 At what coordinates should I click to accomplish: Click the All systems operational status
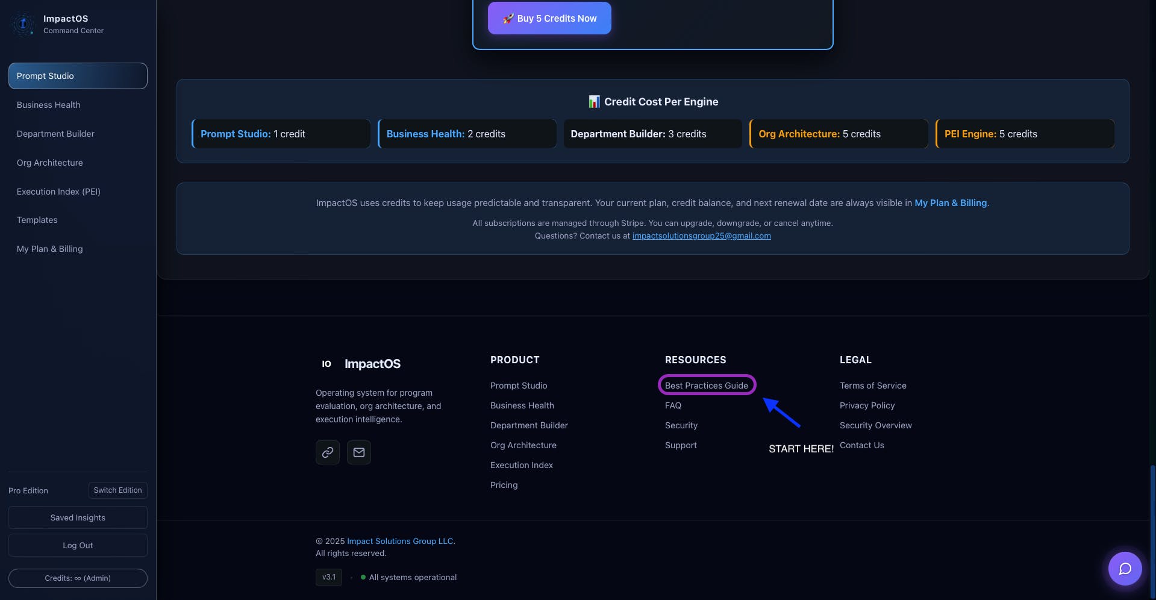coord(408,577)
